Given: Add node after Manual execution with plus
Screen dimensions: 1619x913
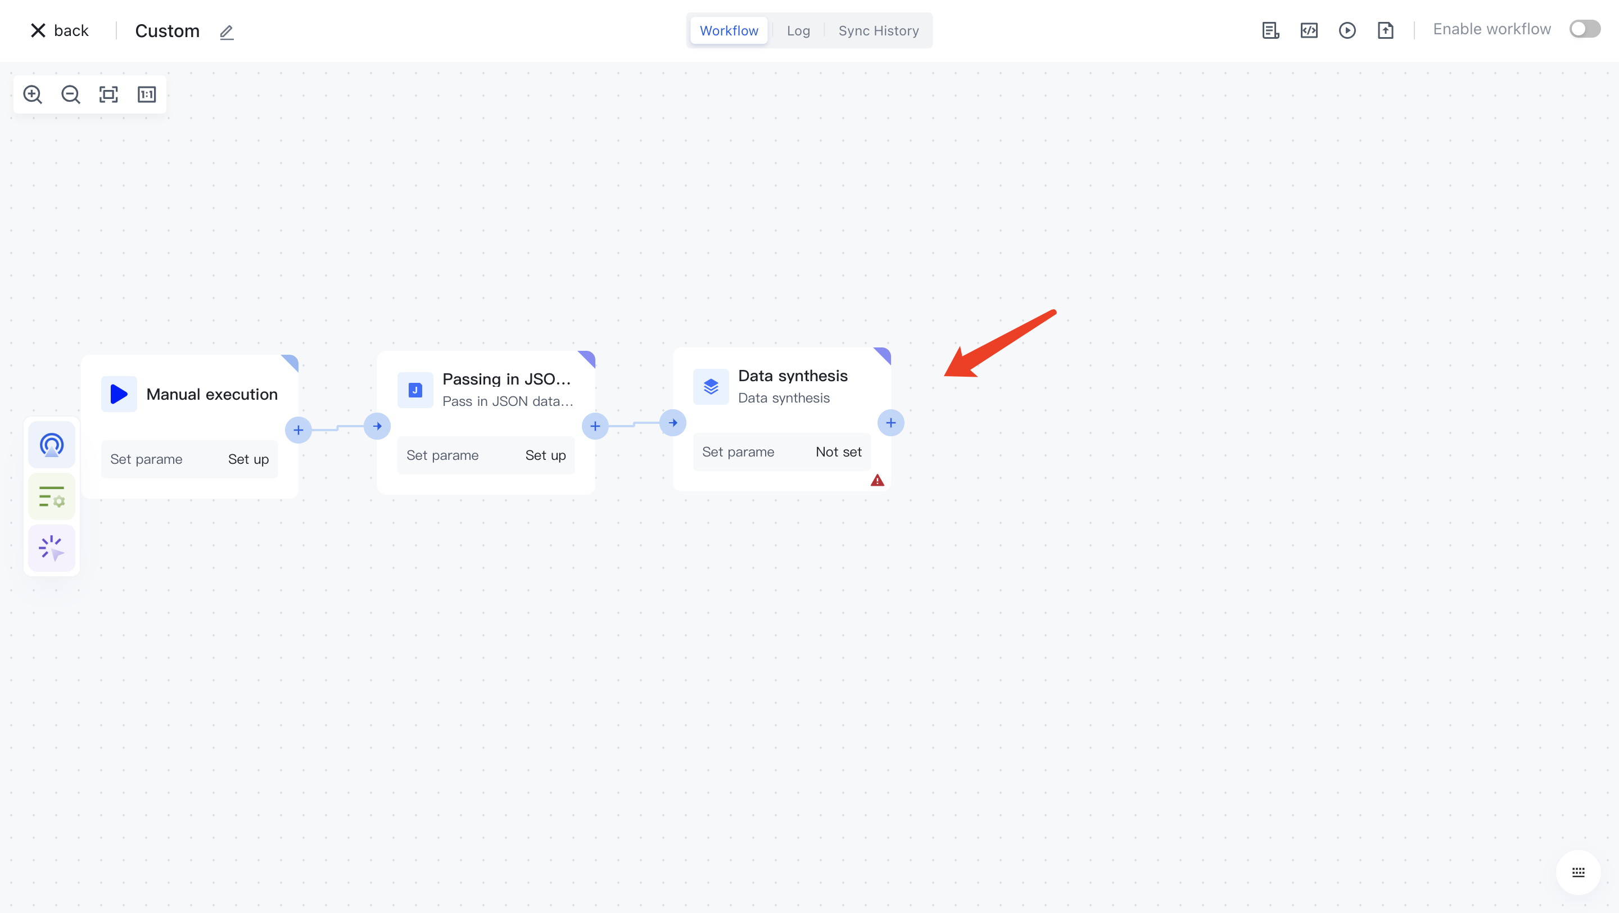Looking at the screenshot, I should tap(299, 431).
